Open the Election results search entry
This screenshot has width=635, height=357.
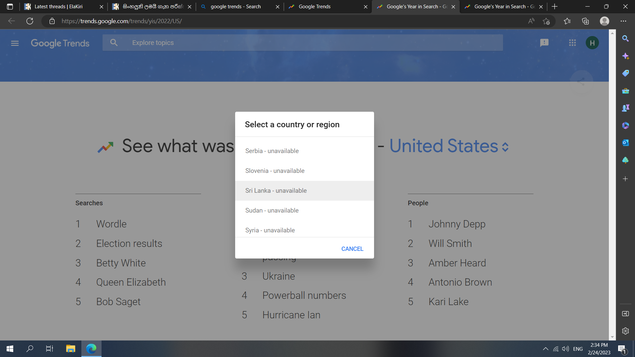(129, 244)
